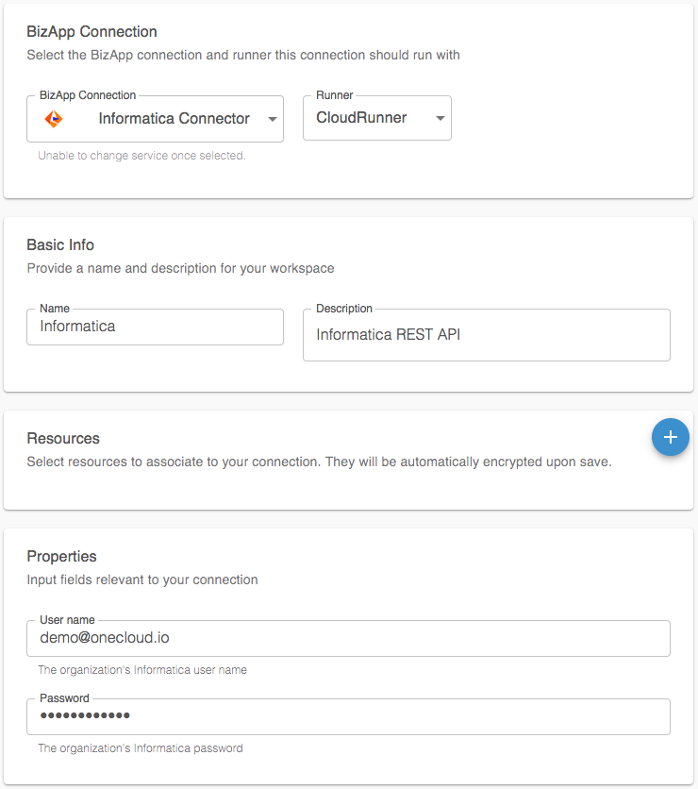This screenshot has height=789, width=698.
Task: Click the BizApp Connection section heading
Action: [92, 32]
